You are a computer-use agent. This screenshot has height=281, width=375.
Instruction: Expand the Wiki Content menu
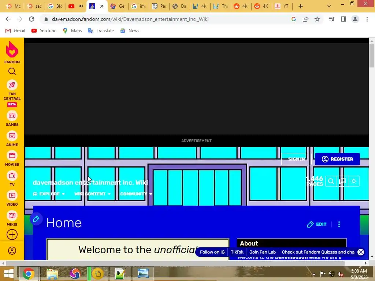[x=92, y=194]
